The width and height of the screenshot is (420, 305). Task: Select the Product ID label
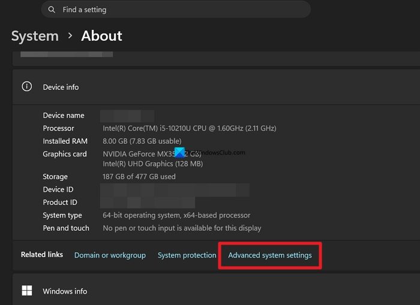tap(60, 203)
